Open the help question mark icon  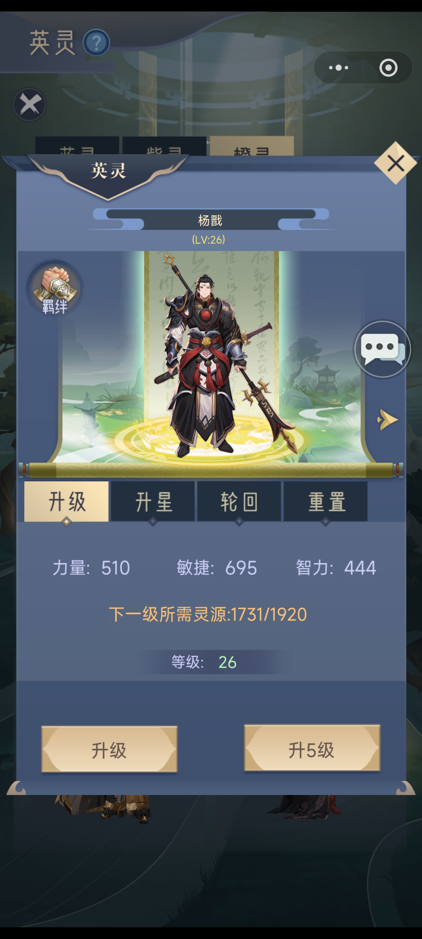pos(96,43)
